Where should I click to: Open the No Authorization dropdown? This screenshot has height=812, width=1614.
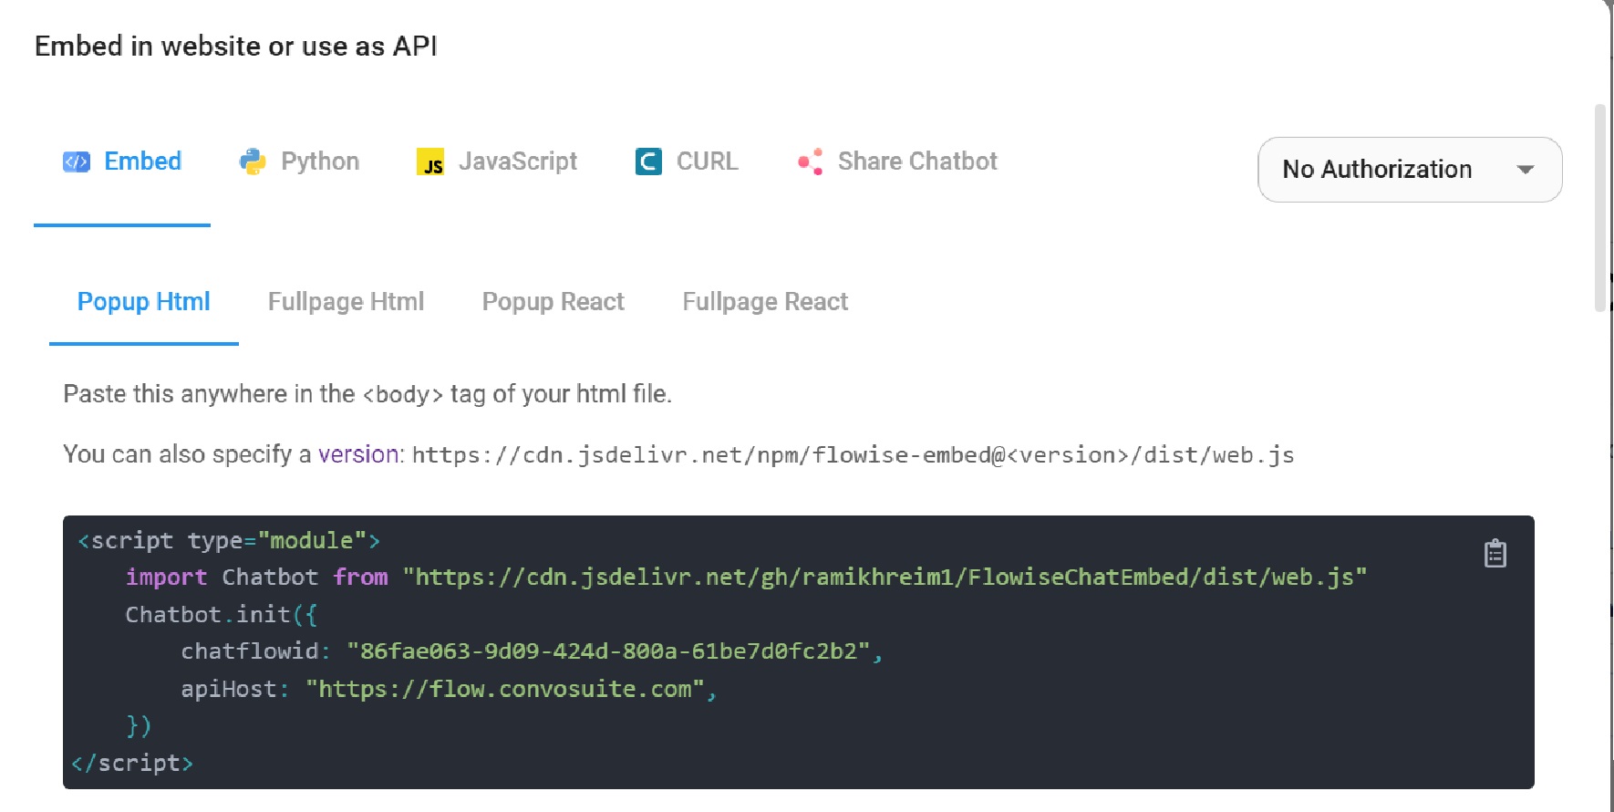coord(1410,170)
